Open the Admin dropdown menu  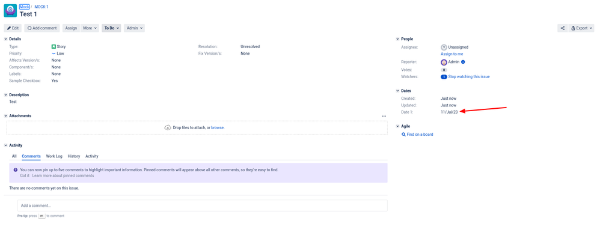click(x=134, y=28)
